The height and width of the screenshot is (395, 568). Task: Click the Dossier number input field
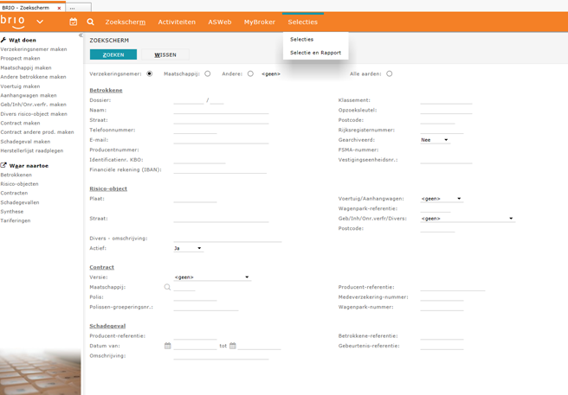coord(189,100)
